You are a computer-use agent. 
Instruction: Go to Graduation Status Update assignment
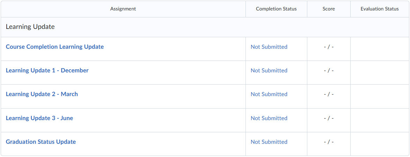pyautogui.click(x=41, y=142)
